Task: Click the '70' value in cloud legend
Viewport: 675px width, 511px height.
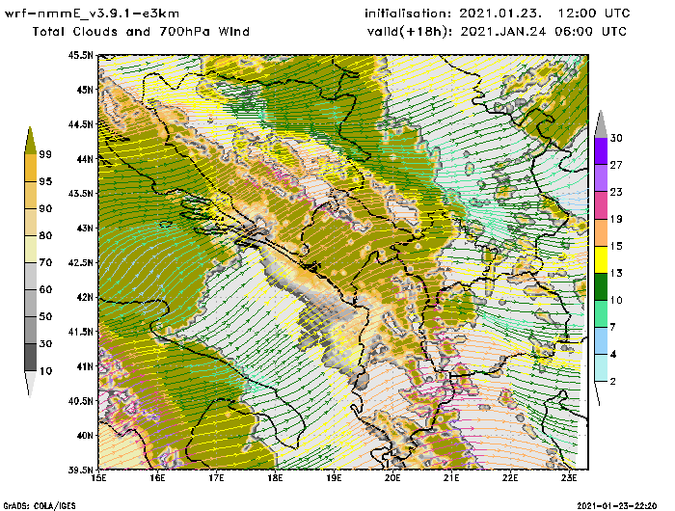Action: coord(45,262)
